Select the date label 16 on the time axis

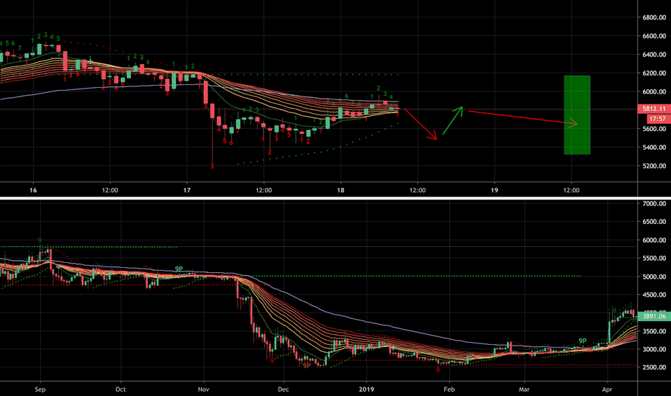tap(33, 190)
